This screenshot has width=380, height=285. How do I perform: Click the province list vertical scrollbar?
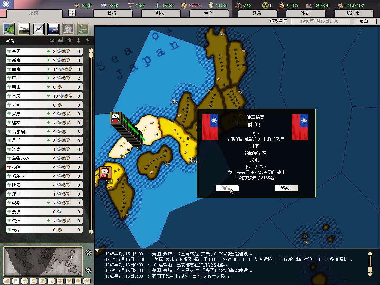point(91,141)
